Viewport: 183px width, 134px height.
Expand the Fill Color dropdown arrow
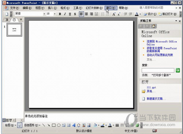99,125
